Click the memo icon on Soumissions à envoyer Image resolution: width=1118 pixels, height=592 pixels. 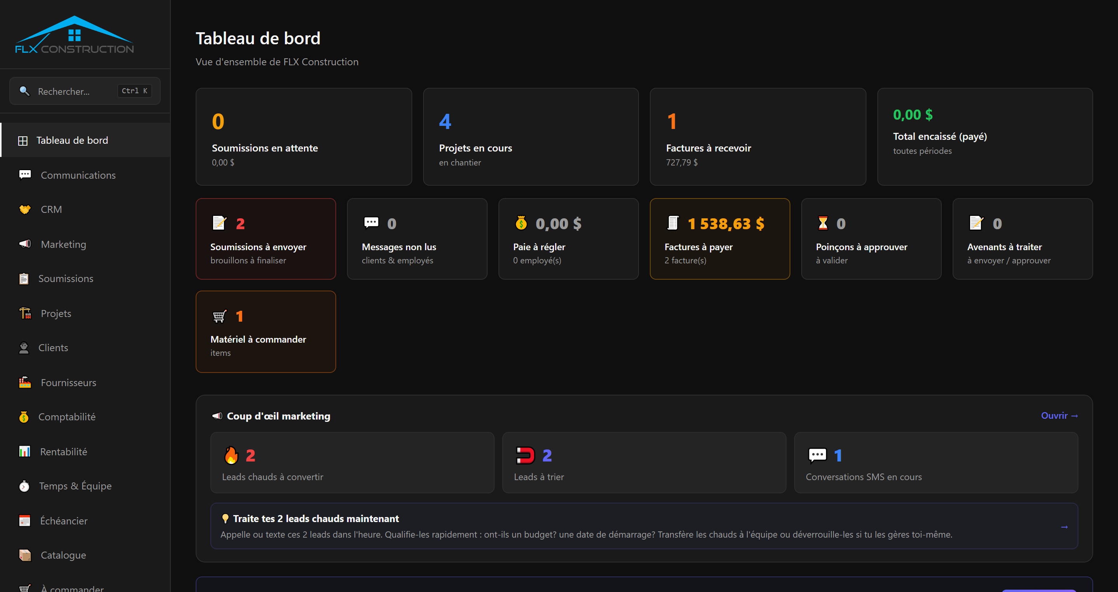219,223
